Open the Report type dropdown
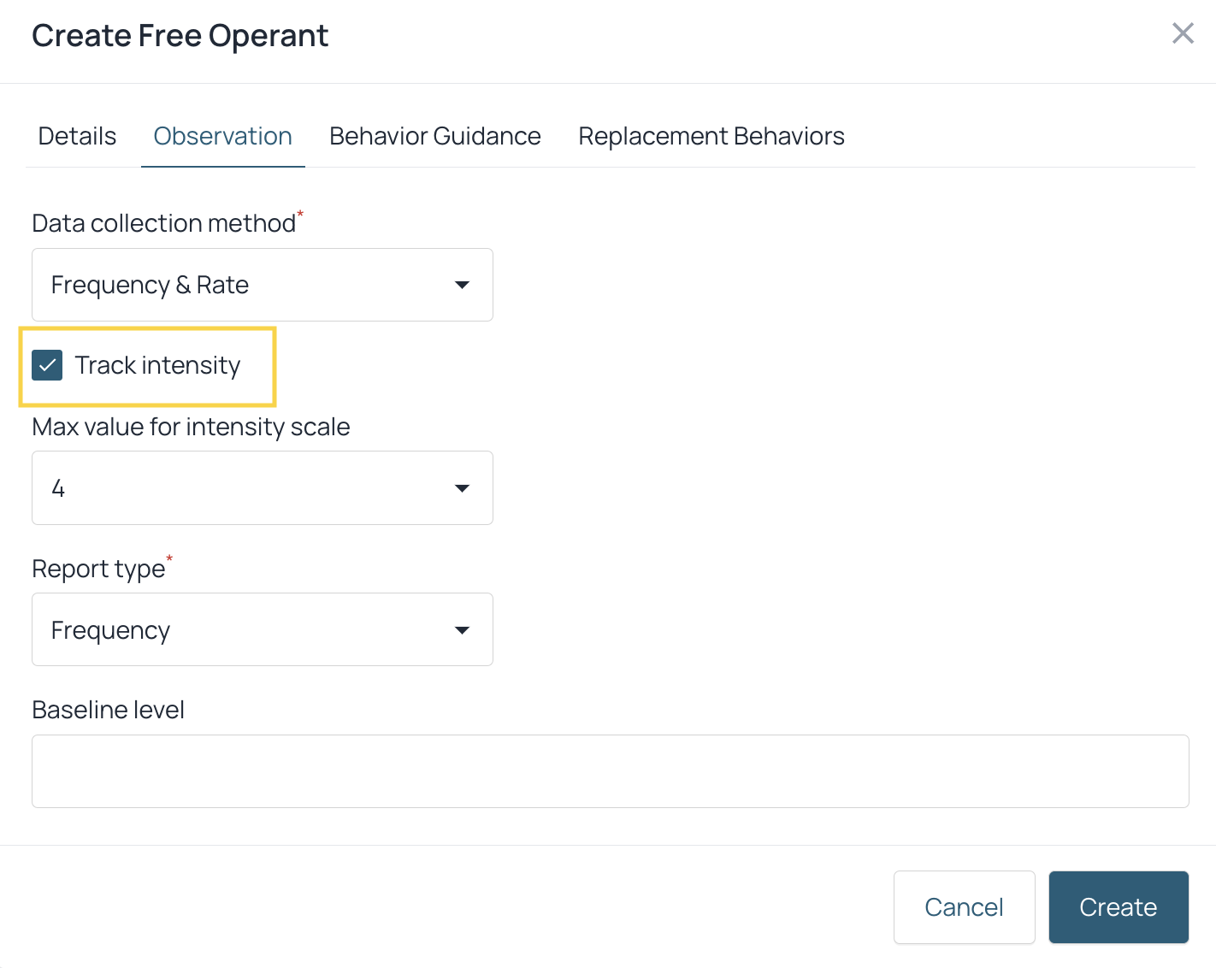The image size is (1216, 968). click(263, 629)
